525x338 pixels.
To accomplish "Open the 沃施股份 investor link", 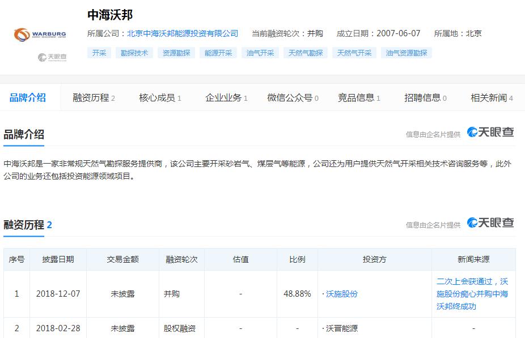I will 341,294.
